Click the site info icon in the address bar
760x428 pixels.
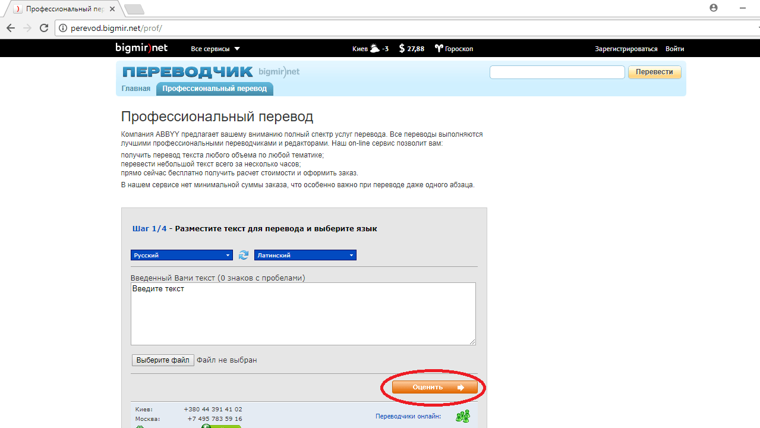tap(63, 28)
